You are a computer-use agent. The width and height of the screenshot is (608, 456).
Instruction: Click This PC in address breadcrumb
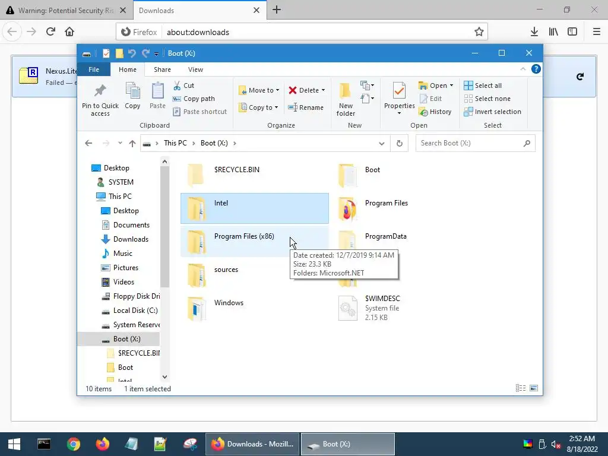tap(175, 143)
